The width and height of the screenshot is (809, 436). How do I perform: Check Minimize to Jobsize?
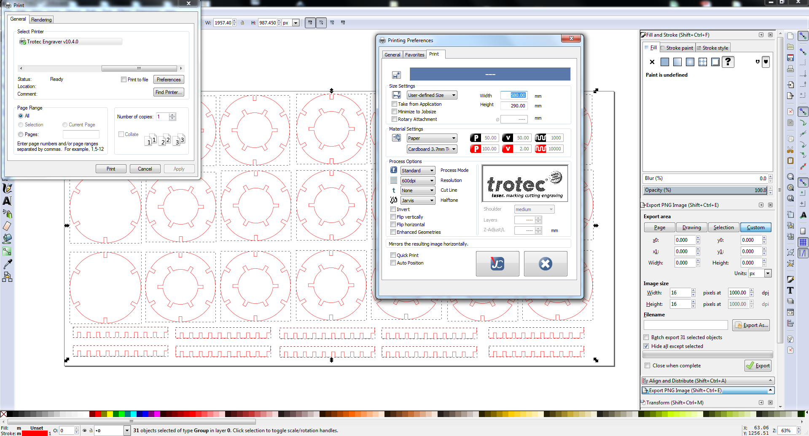[394, 112]
